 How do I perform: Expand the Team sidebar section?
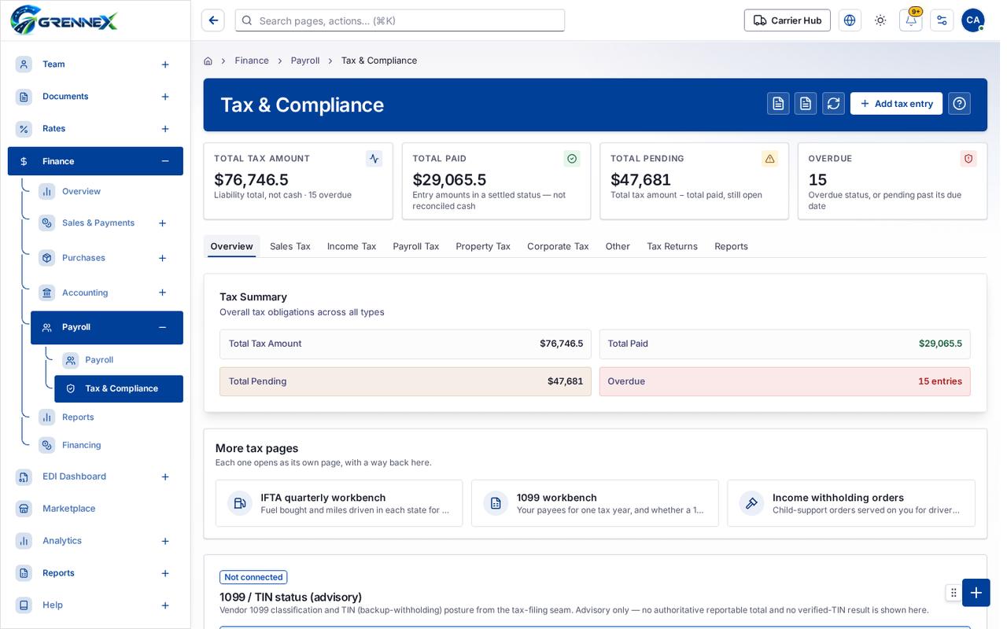point(165,64)
